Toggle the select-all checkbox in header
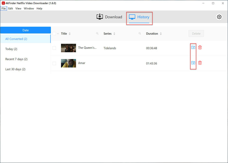This screenshot has width=228, height=163. (x=54, y=34)
